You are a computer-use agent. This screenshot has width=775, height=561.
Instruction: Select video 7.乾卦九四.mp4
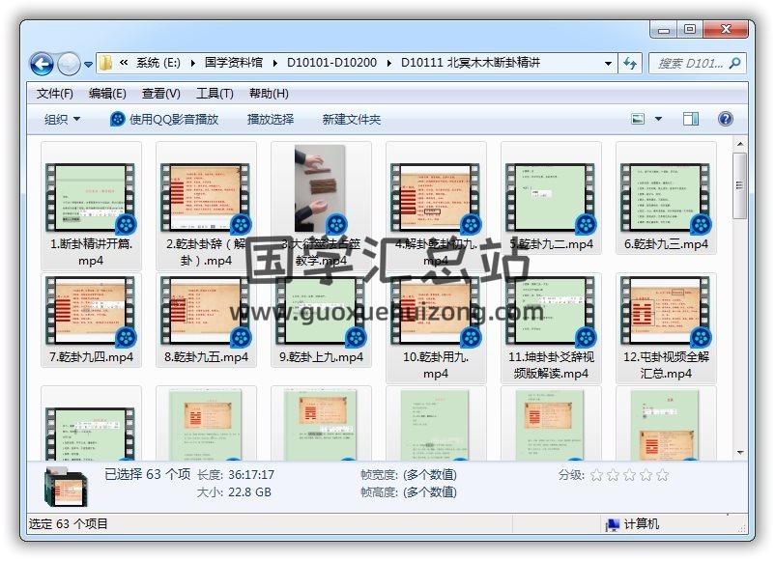tap(91, 320)
